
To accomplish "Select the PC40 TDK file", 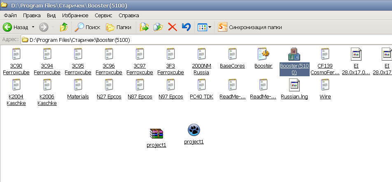I will pos(201,89).
